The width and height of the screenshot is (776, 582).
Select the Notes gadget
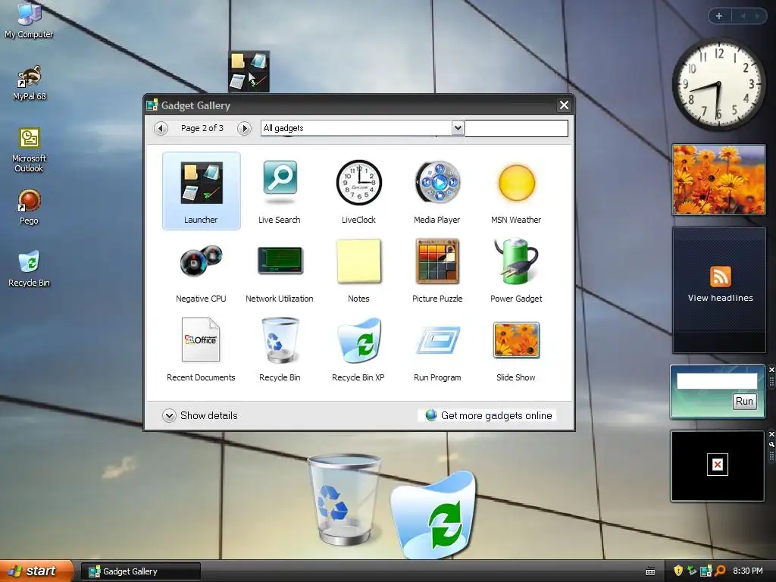[358, 271]
